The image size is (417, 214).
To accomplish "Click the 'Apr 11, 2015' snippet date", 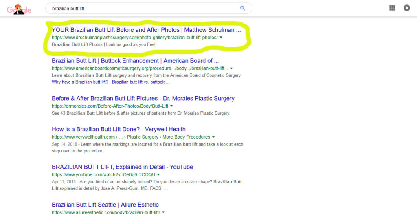I will pyautogui.click(x=65, y=182).
